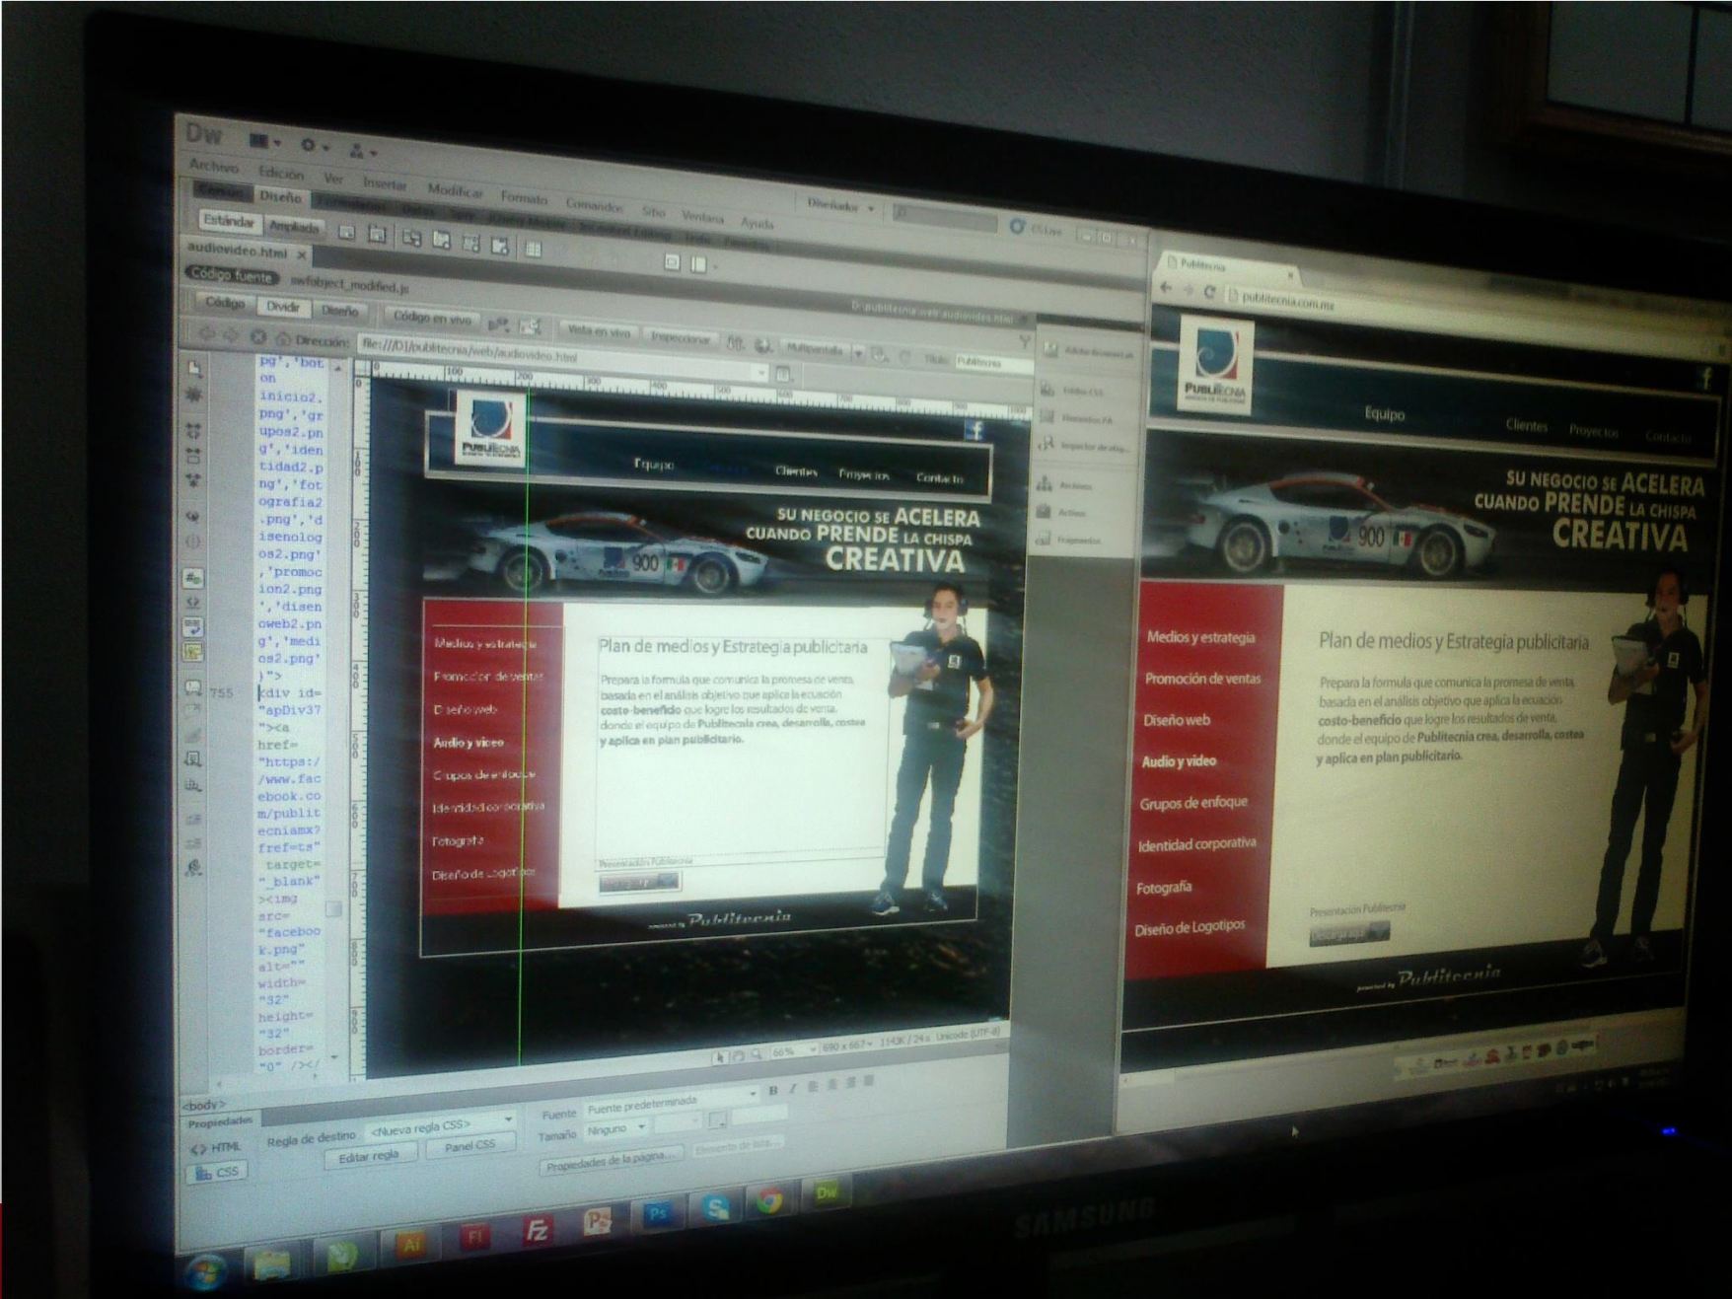This screenshot has width=1732, height=1299.
Task: Open the Modificar menu
Action: [x=456, y=190]
